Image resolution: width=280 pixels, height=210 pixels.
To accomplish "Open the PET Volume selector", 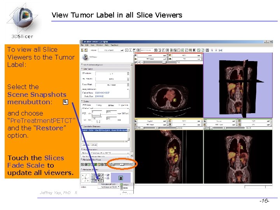I will click(x=112, y=79).
